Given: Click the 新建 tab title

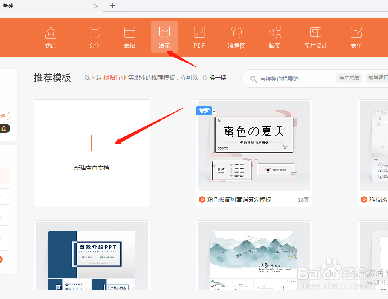Looking at the screenshot, I should pyautogui.click(x=8, y=6).
